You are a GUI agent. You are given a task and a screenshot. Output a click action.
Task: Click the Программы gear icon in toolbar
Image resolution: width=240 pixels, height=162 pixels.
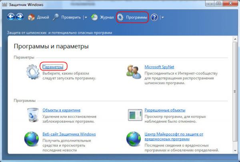[x=120, y=17]
